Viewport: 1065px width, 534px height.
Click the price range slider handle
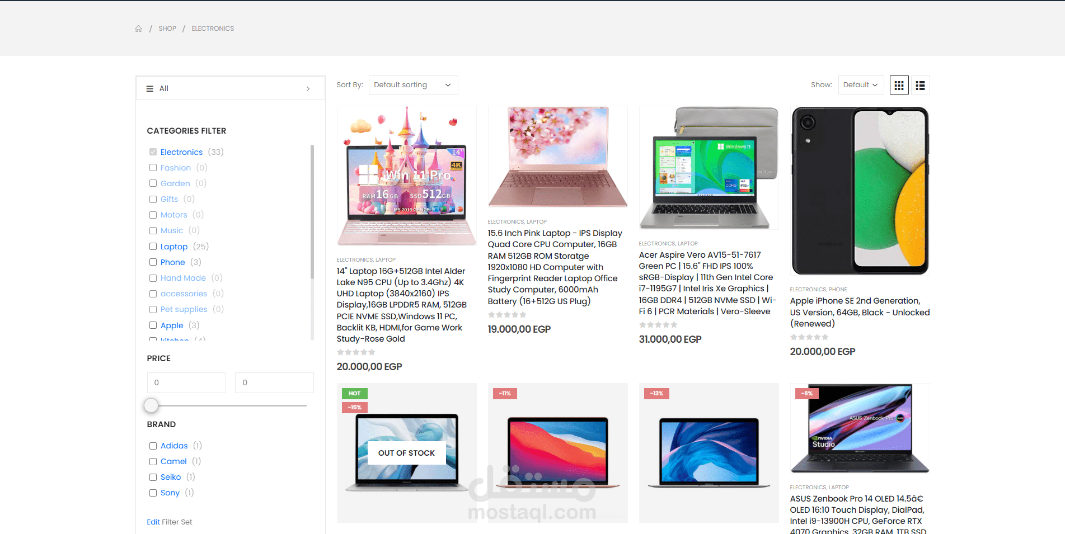point(151,405)
